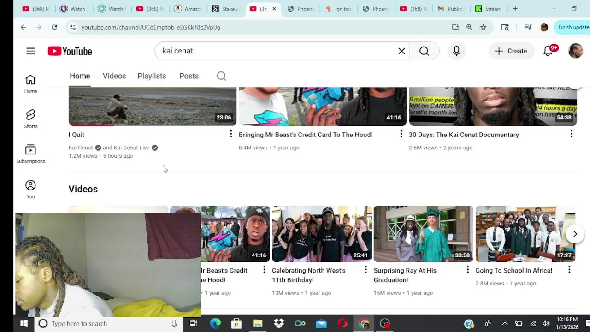The width and height of the screenshot is (590, 332).
Task: Open Dropbox from the taskbar
Action: click(x=279, y=324)
